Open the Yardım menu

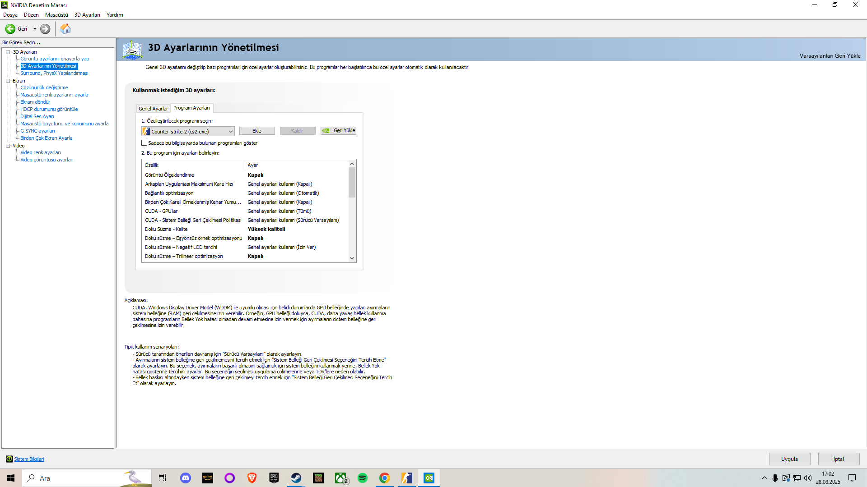pos(115,15)
